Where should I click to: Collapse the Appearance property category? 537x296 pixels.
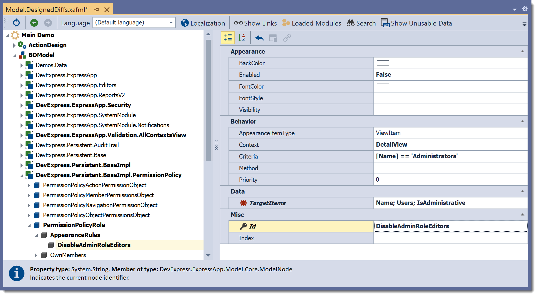pyautogui.click(x=522, y=51)
